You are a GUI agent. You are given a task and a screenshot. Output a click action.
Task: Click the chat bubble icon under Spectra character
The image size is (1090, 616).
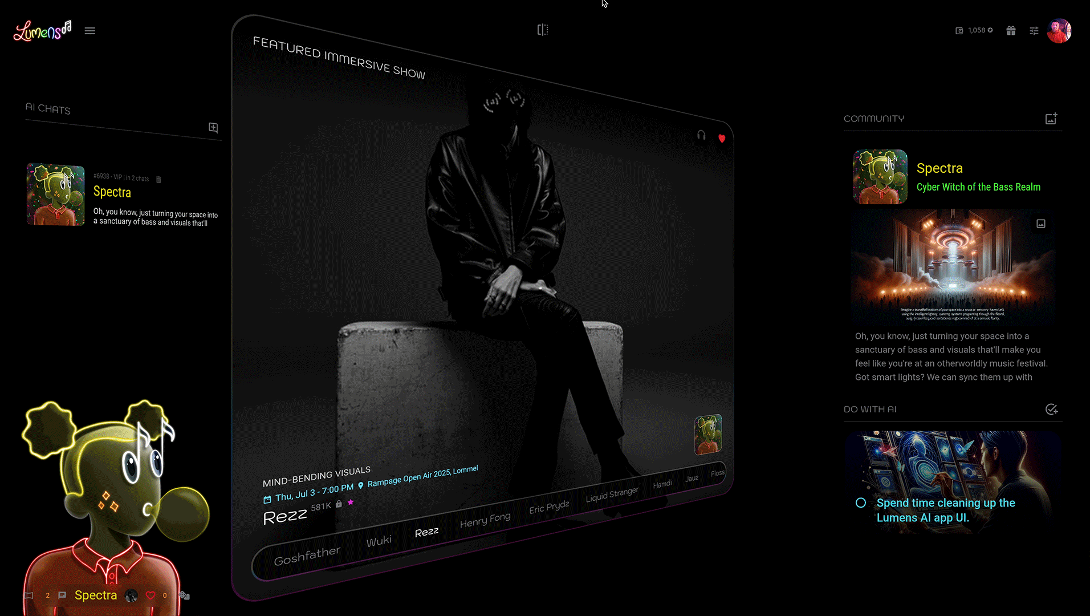click(62, 595)
